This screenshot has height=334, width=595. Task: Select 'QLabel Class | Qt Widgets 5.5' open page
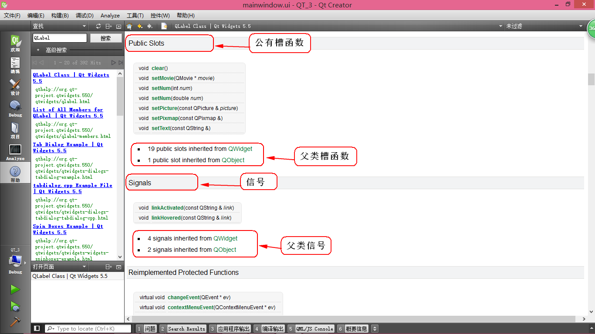[x=70, y=276]
